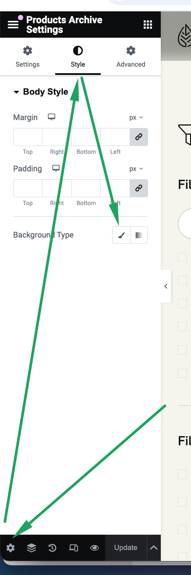Expand save options arrow beside Update

(x=153, y=548)
